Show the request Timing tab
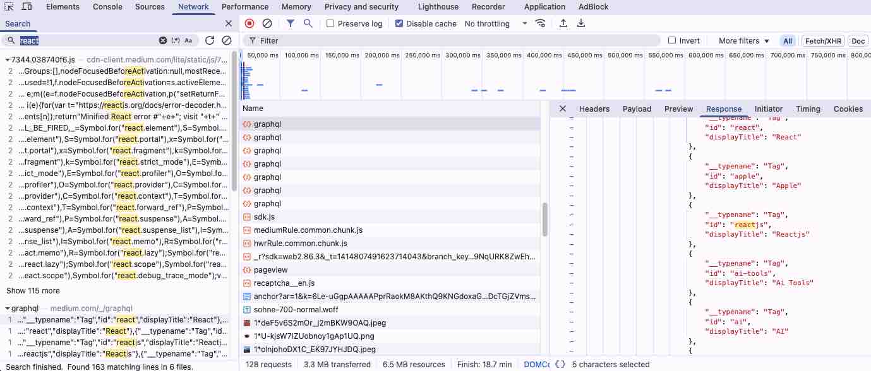 pos(808,109)
